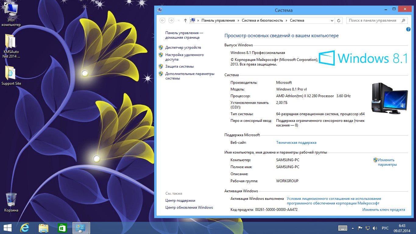This screenshot has width=416, height=234.
Task: Click Изменить ключ продукта link
Action: 383,210
